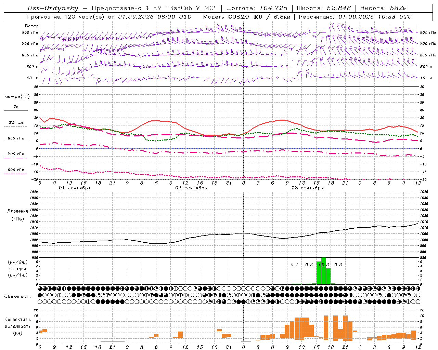Click the Облачность row label
This screenshot has height=350, width=438.
[17, 296]
